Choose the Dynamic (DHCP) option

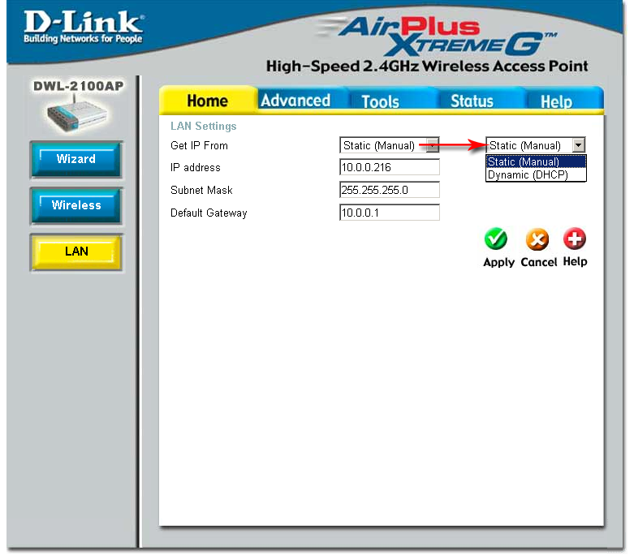(536, 174)
